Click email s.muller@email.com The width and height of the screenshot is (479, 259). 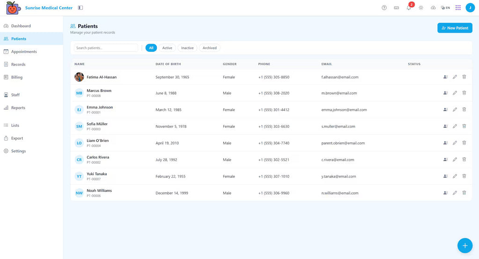pyautogui.click(x=338, y=126)
